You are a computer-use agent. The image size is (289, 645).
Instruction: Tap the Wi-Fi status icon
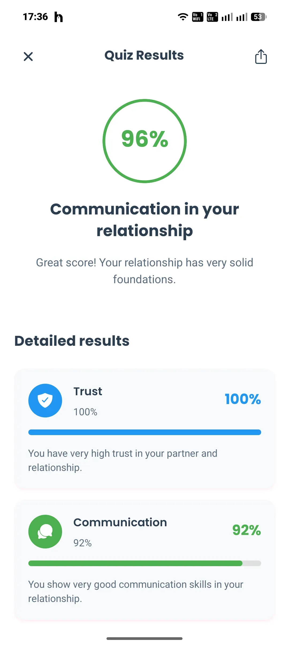click(183, 17)
